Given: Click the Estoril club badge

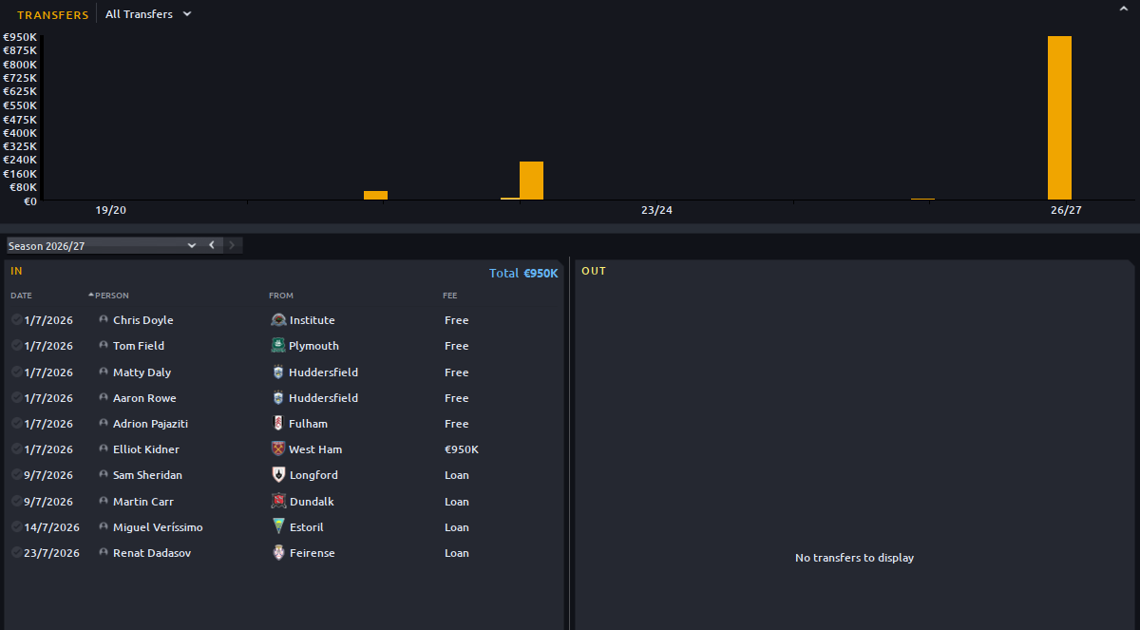Looking at the screenshot, I should (278, 527).
